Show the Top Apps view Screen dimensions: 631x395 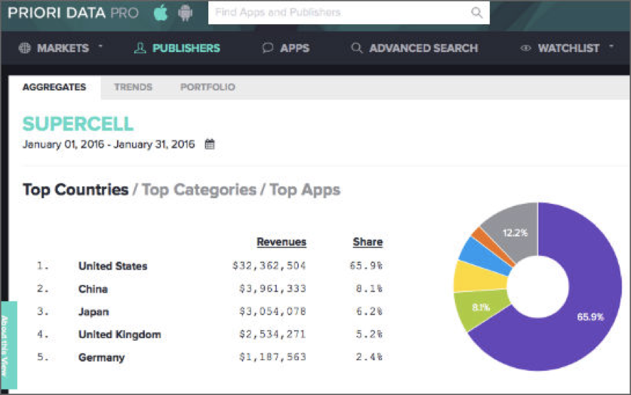[304, 190]
